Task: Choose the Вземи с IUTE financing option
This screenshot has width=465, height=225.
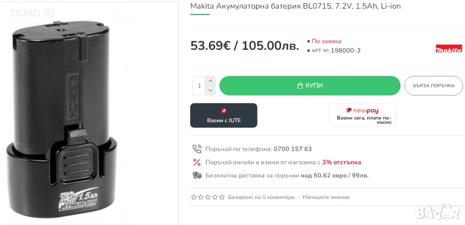Action: [x=223, y=115]
